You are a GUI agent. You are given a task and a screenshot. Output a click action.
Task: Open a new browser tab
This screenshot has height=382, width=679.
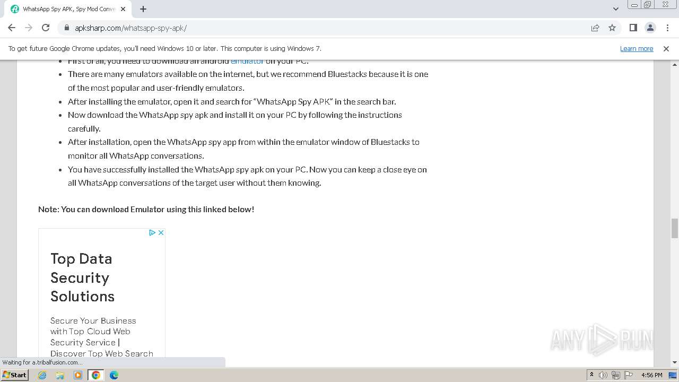click(x=143, y=9)
